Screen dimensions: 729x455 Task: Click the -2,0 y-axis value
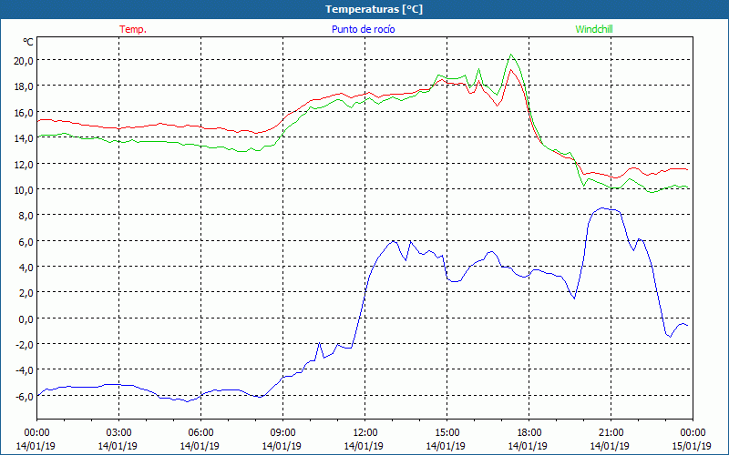click(x=24, y=345)
